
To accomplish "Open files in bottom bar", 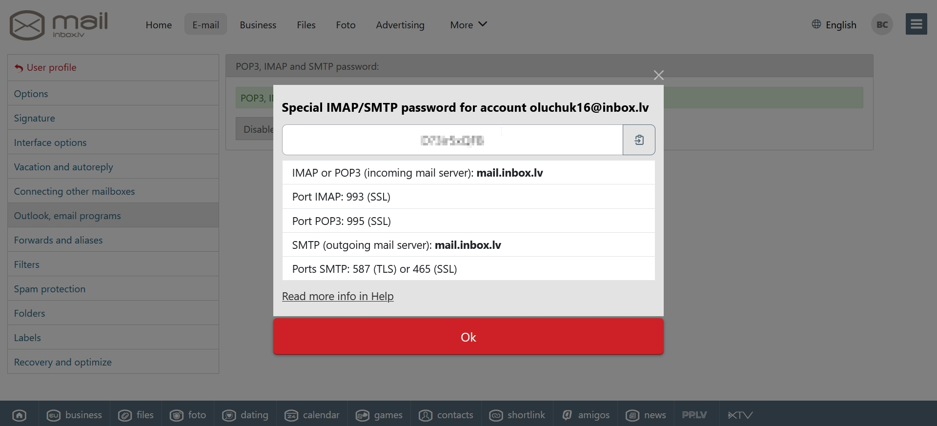I will pyautogui.click(x=136, y=415).
